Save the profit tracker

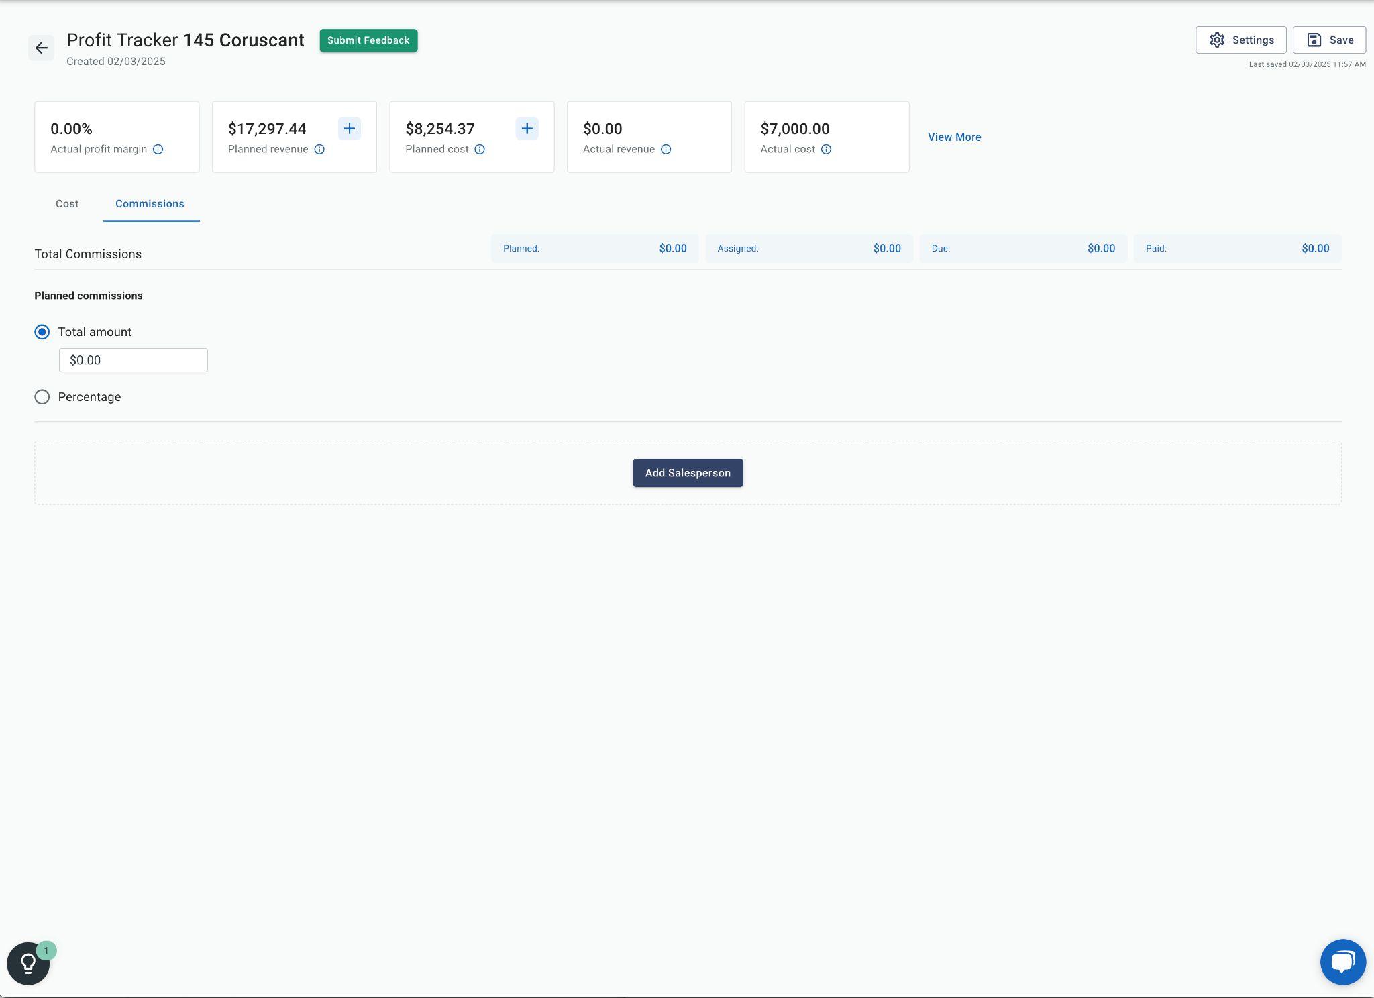click(1329, 40)
